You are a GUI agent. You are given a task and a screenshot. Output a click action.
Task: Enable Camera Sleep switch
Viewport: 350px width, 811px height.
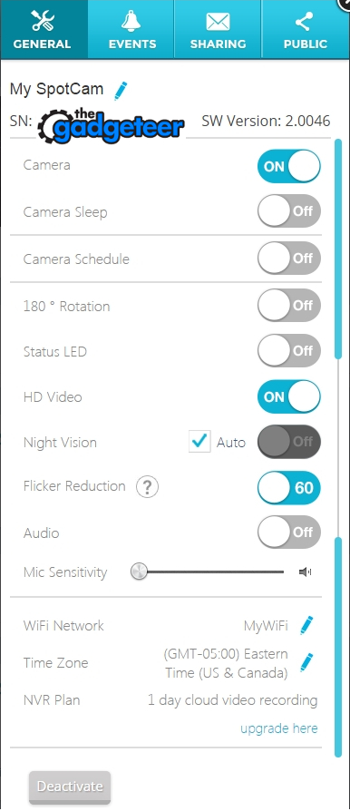coord(289,211)
